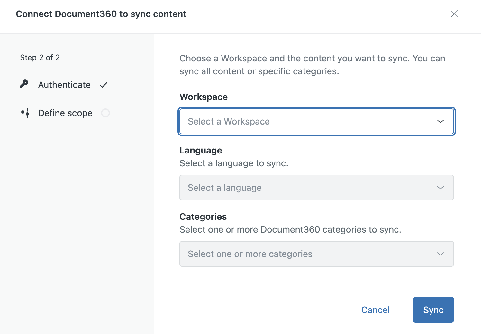
Task: Click the Workspace field label
Action: pyautogui.click(x=204, y=97)
